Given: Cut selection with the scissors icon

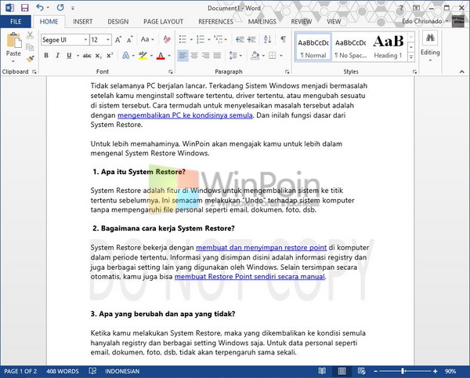Looking at the screenshot, I should click(x=30, y=35).
